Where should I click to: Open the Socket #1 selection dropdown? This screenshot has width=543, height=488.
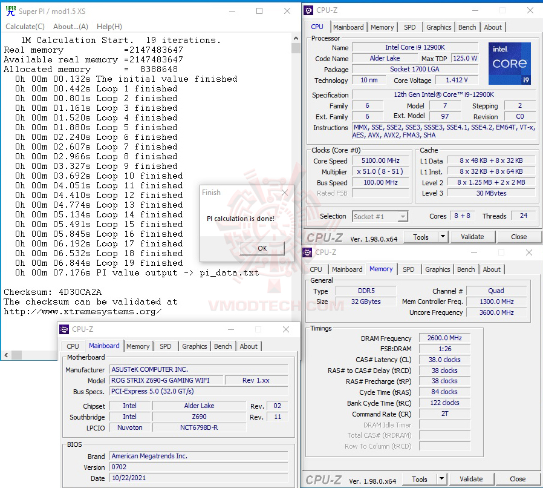[380, 216]
